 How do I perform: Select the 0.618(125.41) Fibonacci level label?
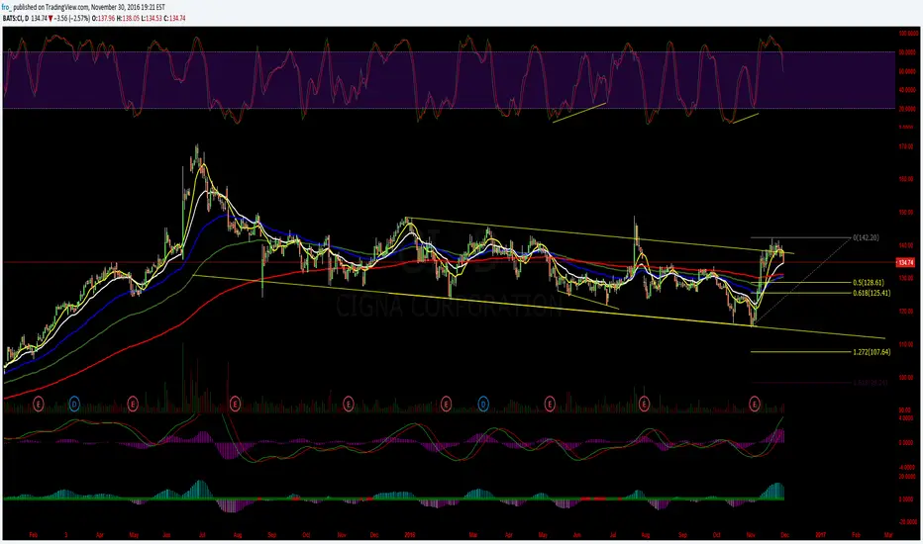[x=872, y=293]
